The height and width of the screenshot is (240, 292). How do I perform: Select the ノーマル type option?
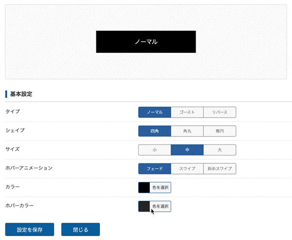(x=155, y=112)
